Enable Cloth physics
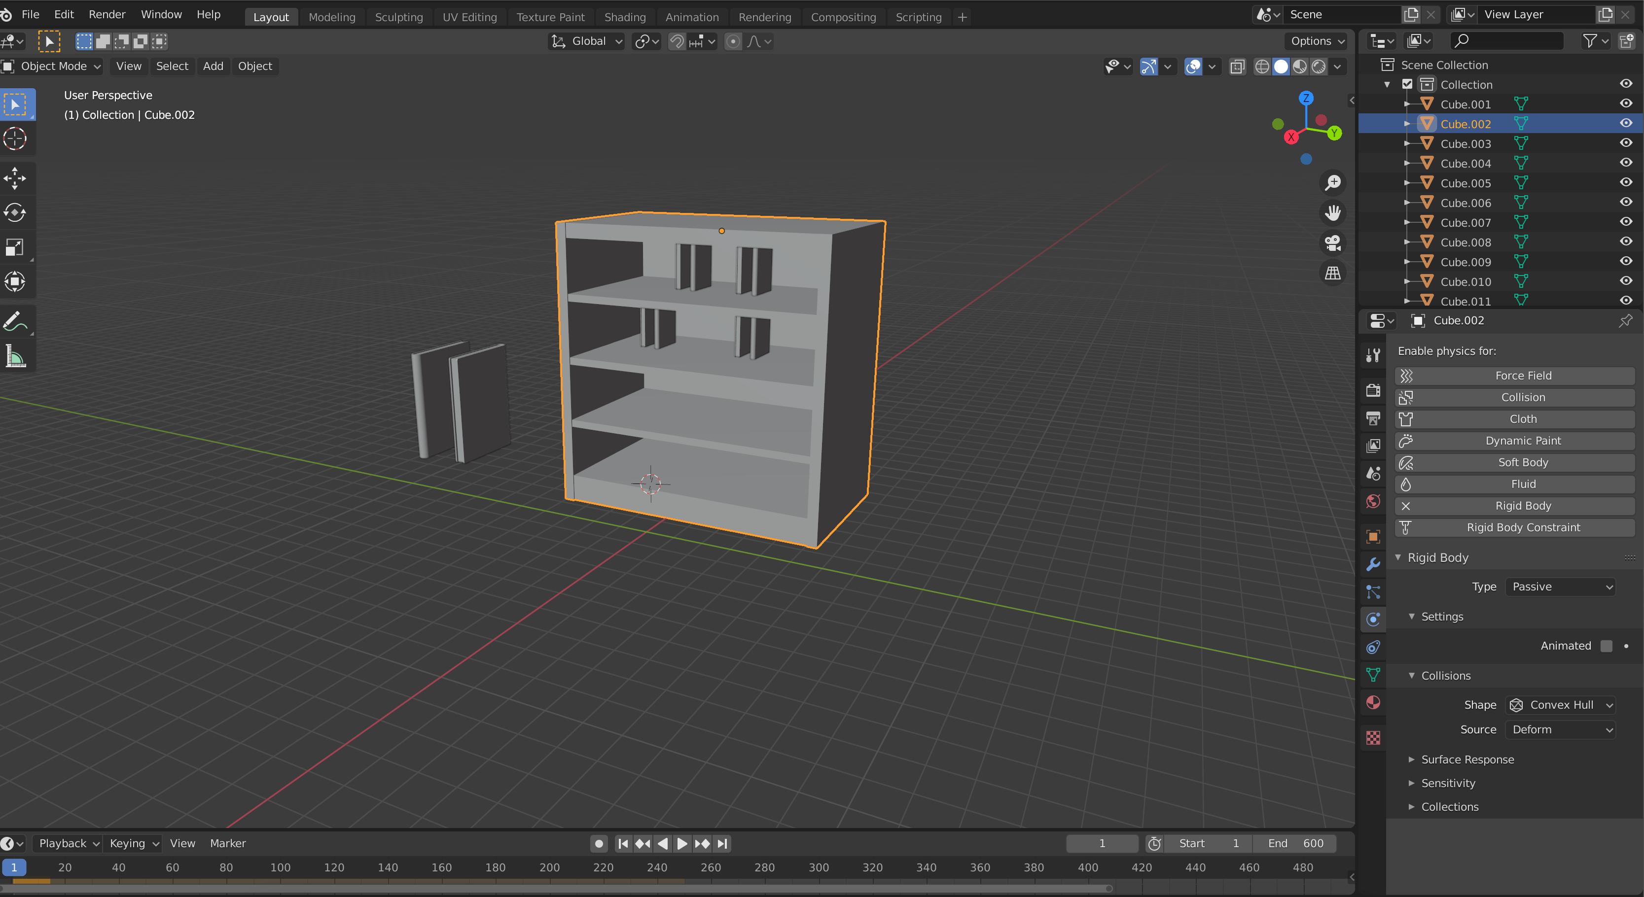 pos(1514,419)
